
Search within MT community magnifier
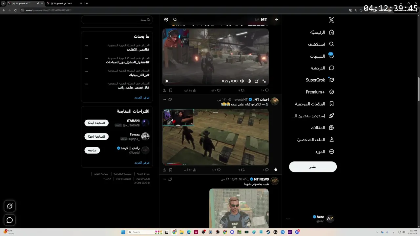point(175,20)
